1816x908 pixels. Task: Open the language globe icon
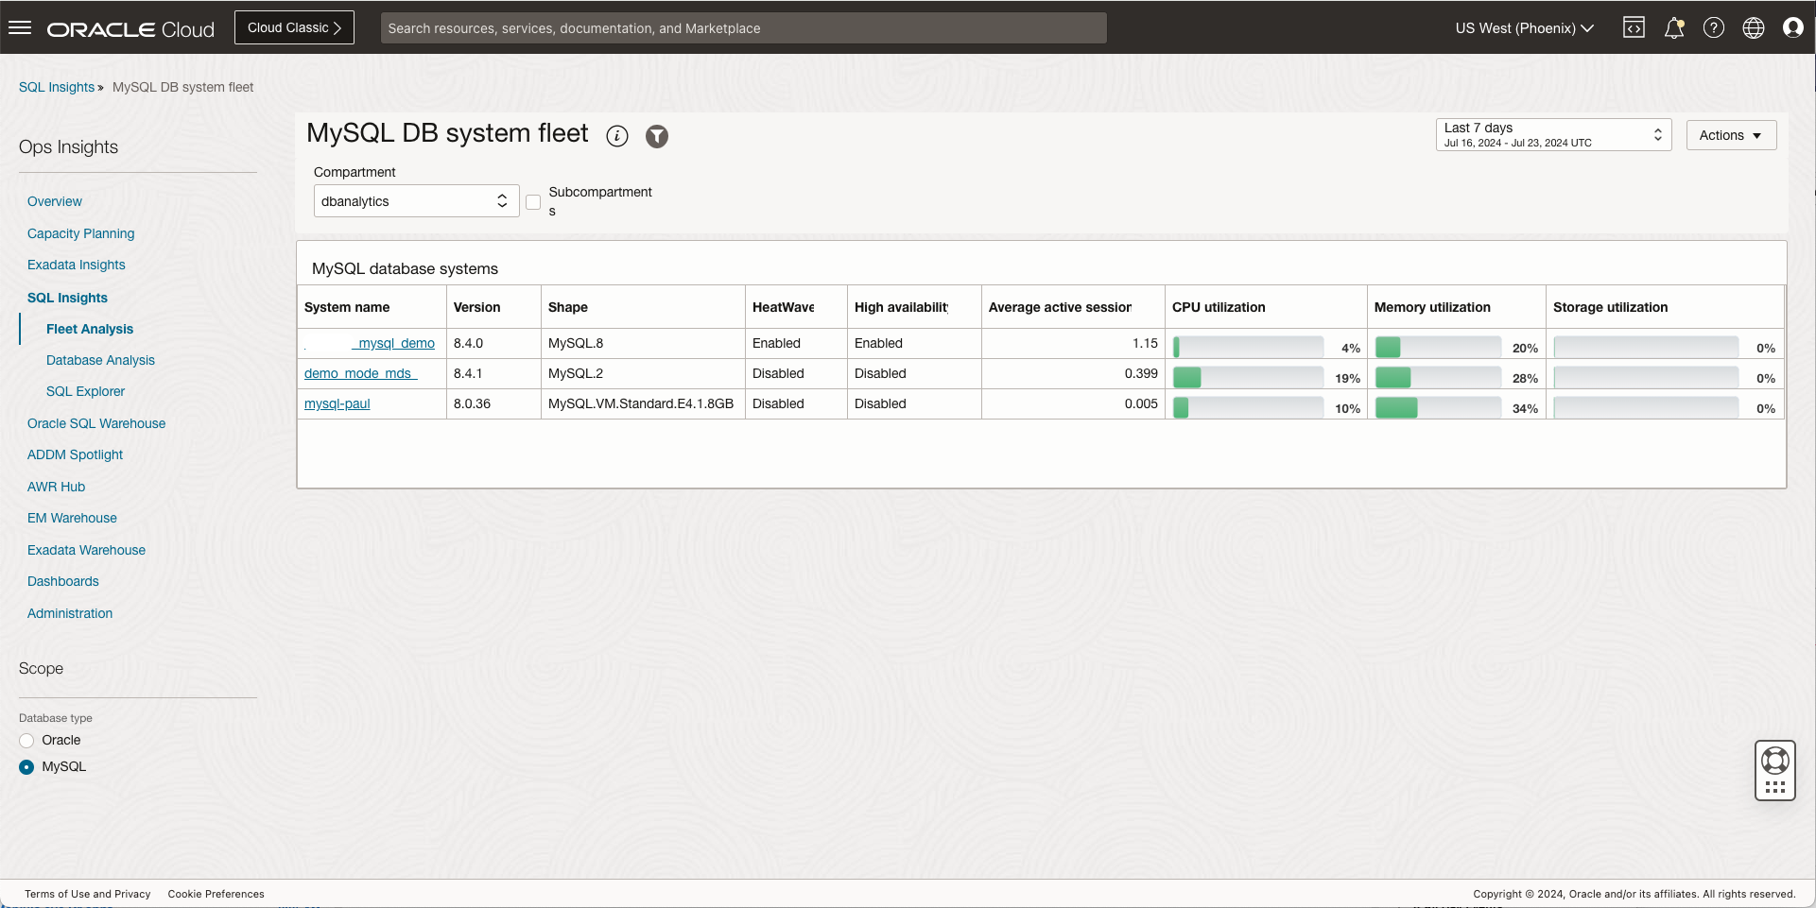tap(1754, 27)
